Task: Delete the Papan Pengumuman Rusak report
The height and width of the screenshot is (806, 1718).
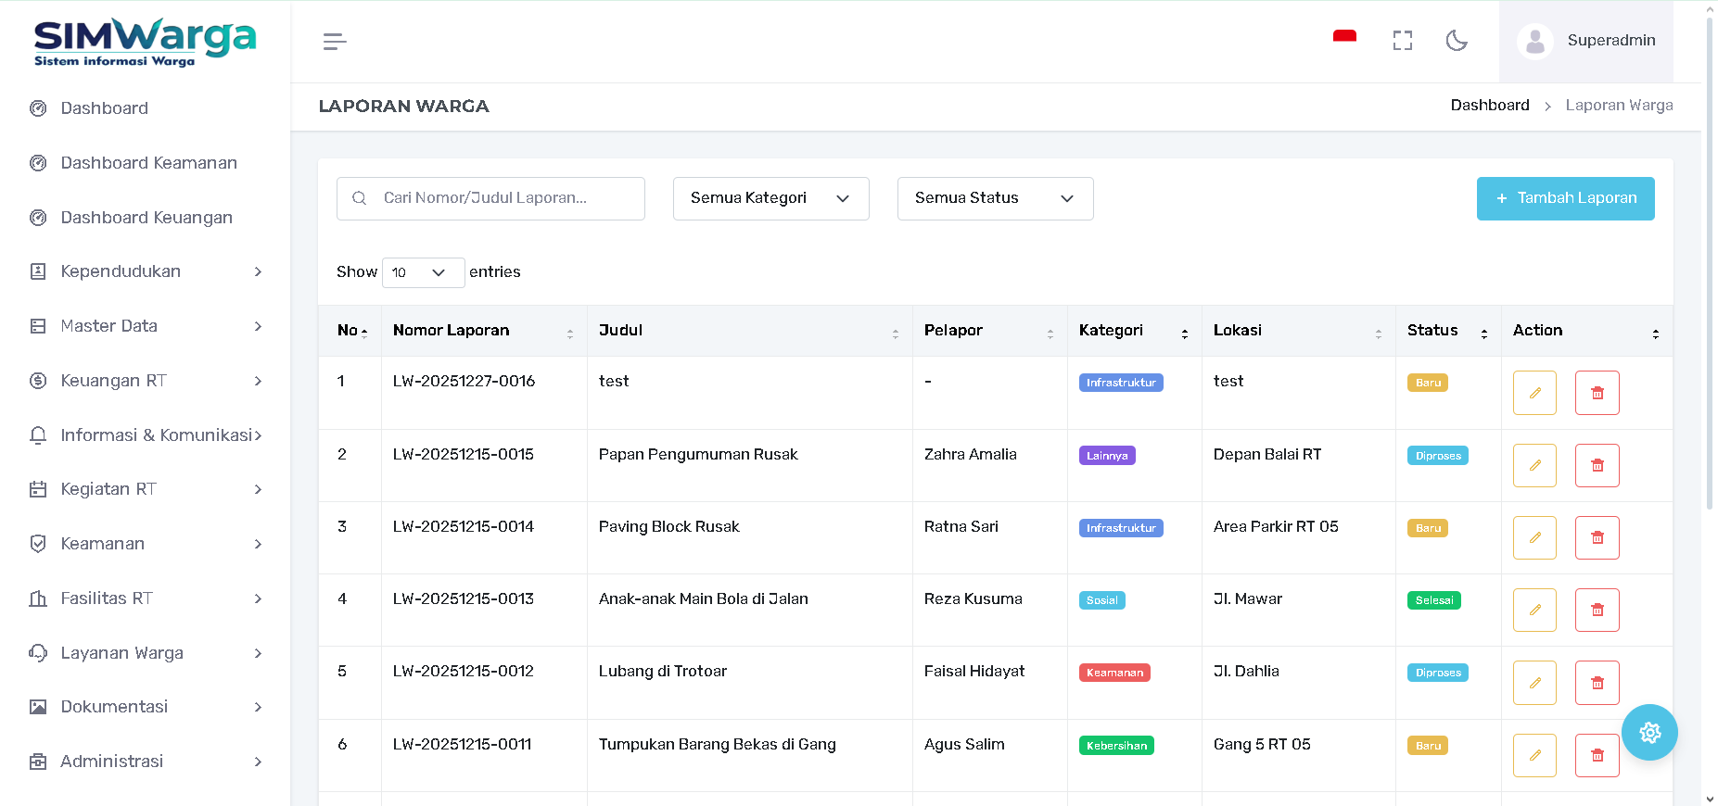Action: coord(1597,465)
